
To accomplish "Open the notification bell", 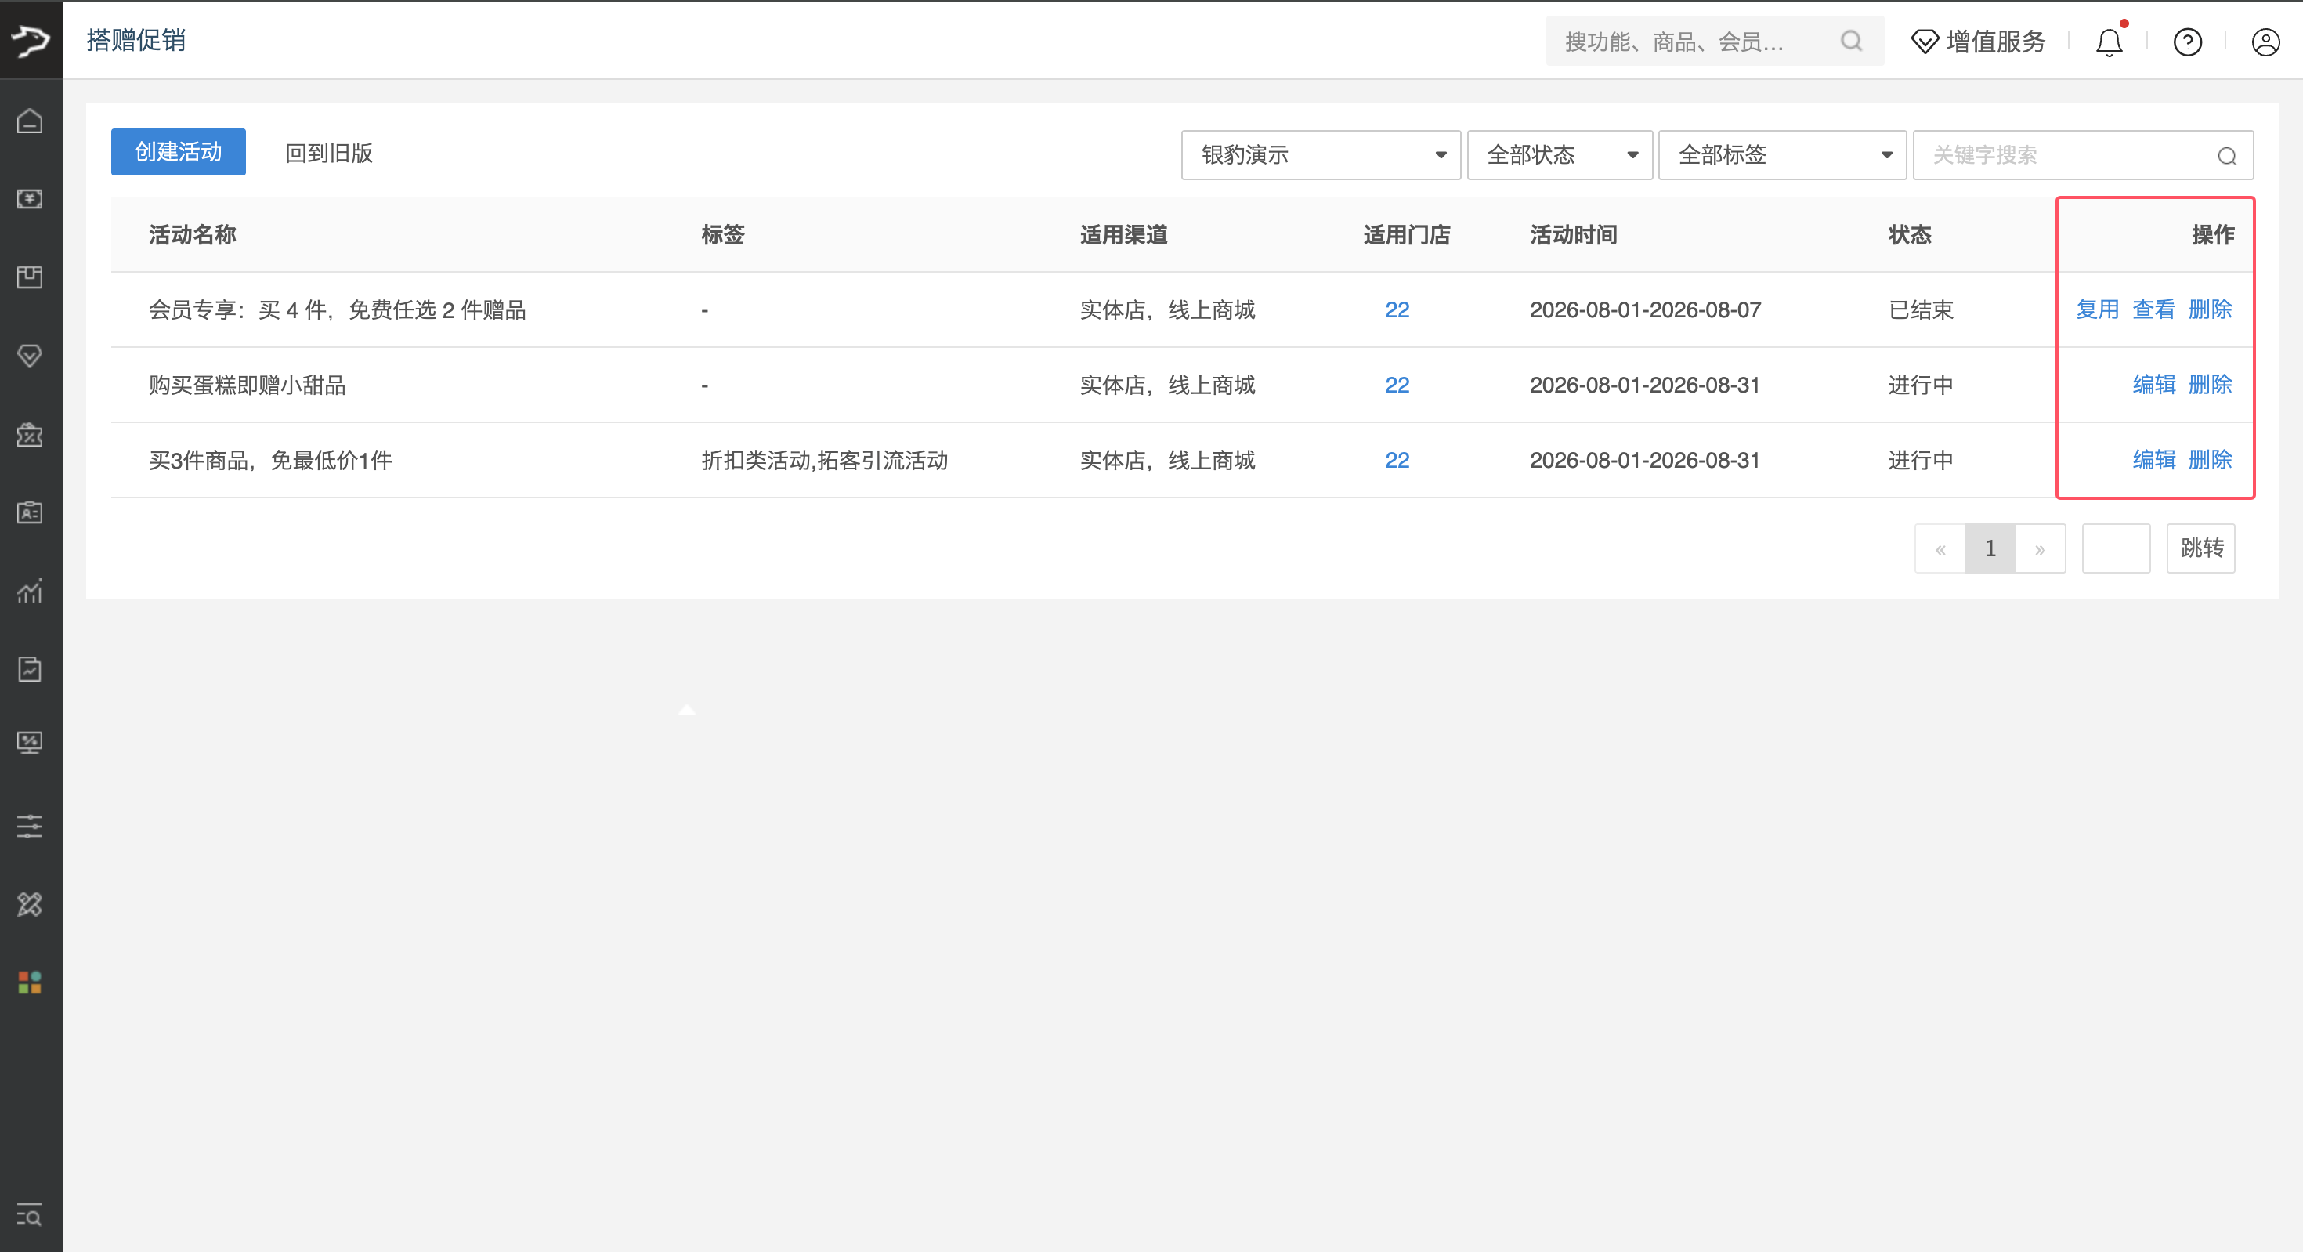I will click(2110, 42).
